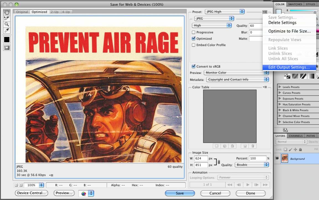Click the R color slider track

(303, 10)
